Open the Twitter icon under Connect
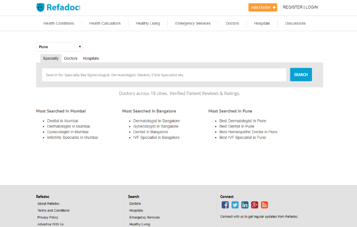The width and height of the screenshot is (357, 227). (x=235, y=205)
